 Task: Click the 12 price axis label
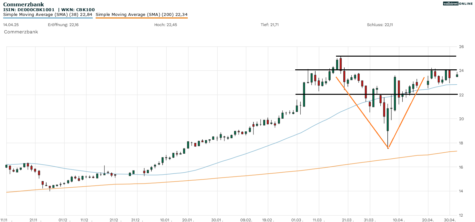[x=461, y=215]
